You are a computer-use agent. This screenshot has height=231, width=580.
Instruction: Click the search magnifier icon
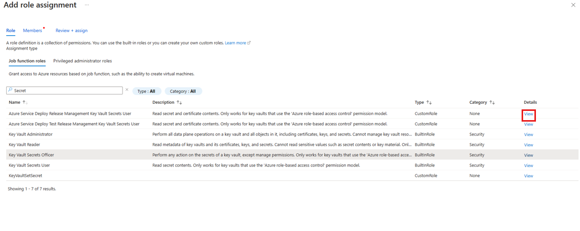[x=10, y=89]
